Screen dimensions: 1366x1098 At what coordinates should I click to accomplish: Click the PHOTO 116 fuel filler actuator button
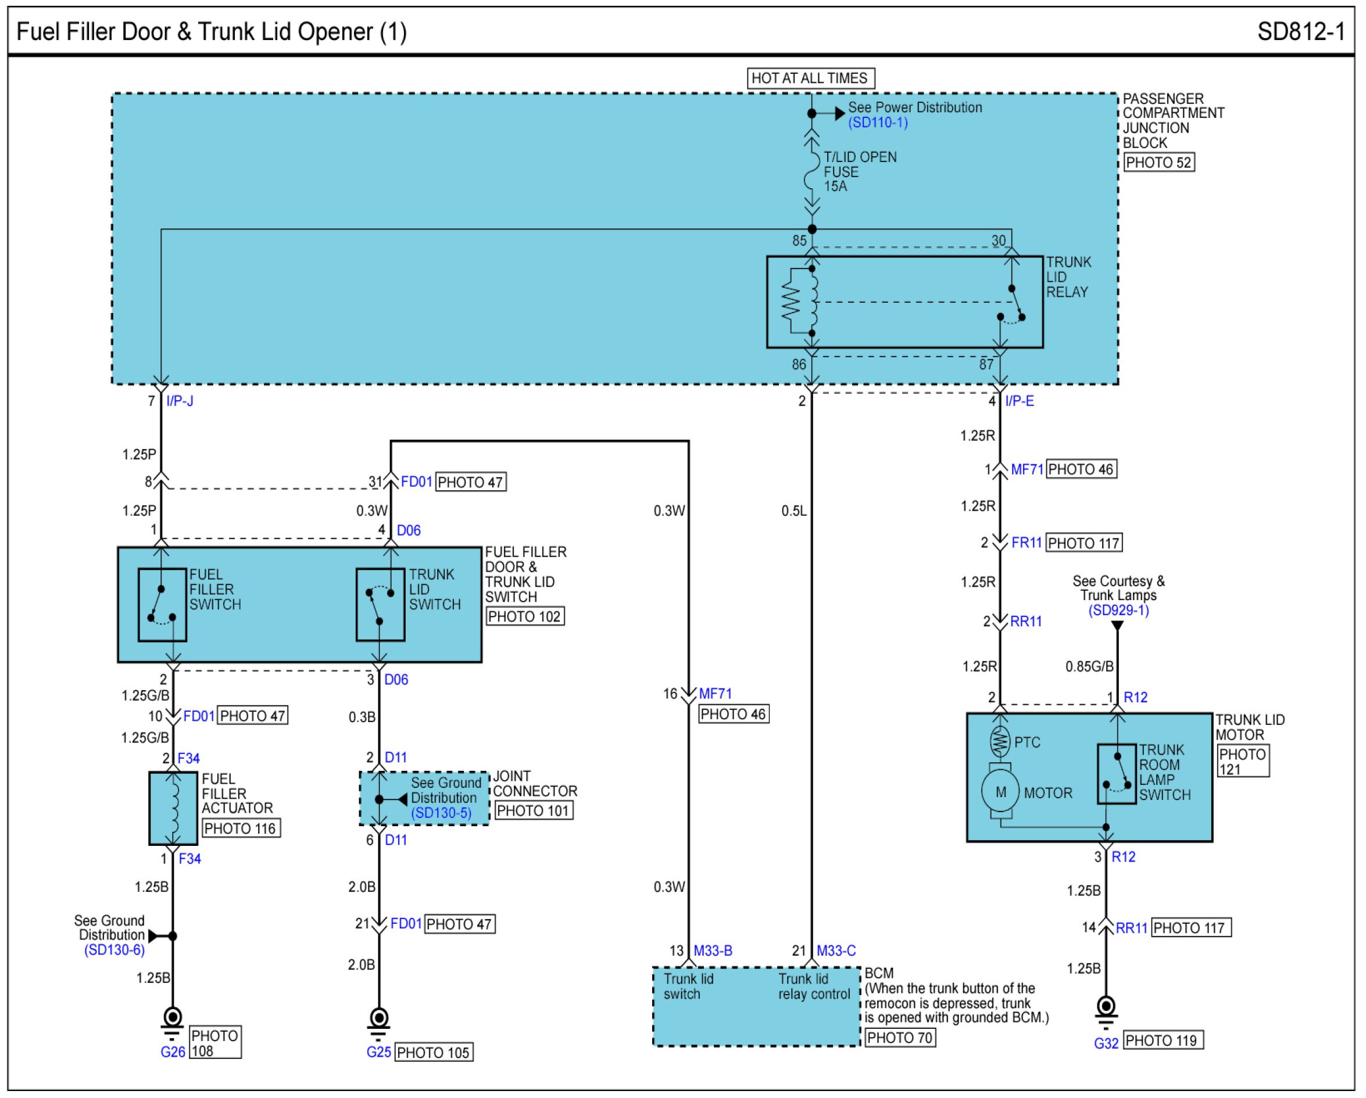pyautogui.click(x=240, y=829)
